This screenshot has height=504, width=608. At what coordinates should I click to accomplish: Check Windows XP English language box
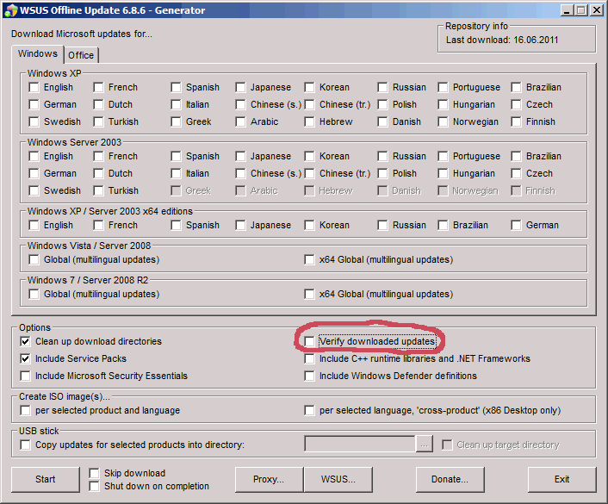(x=34, y=88)
